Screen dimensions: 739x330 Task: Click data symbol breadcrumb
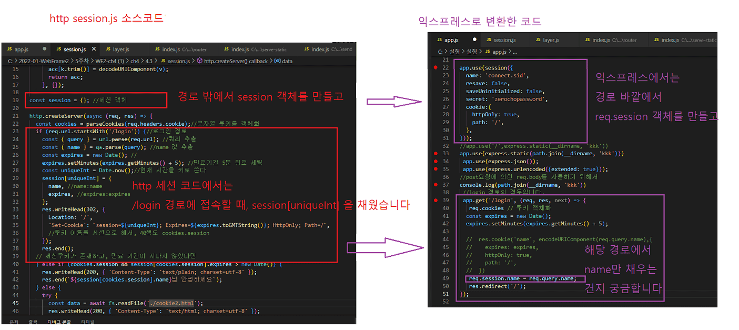pos(283,61)
